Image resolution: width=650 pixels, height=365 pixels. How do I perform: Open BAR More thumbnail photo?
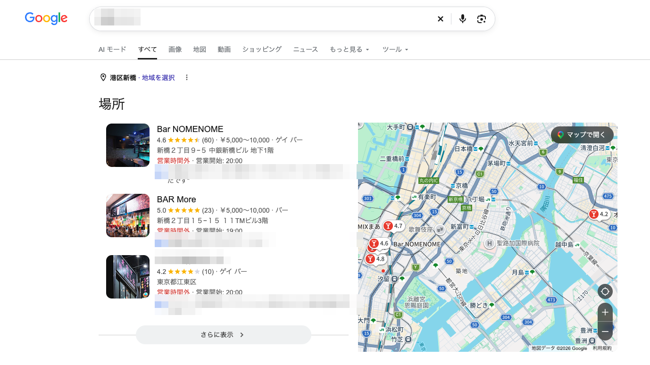pyautogui.click(x=128, y=216)
